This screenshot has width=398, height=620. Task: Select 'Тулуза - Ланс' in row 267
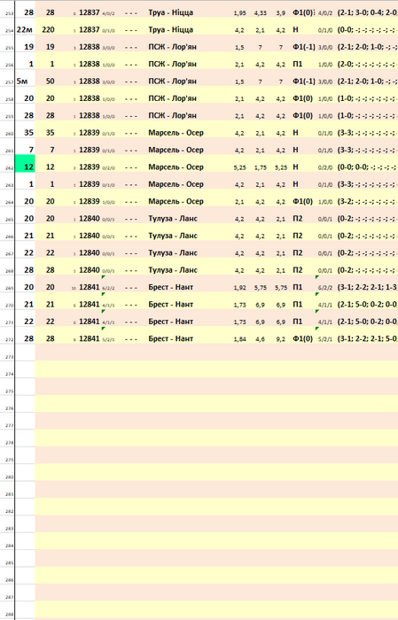tap(173, 252)
